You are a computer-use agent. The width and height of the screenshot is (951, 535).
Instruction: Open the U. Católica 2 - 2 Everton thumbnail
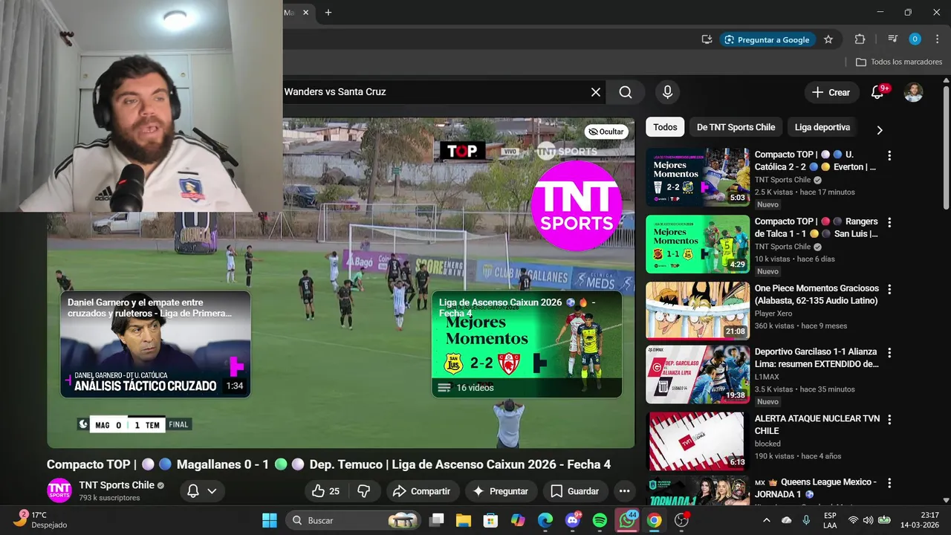click(698, 177)
